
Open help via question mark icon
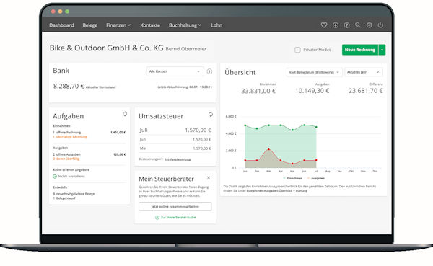(346, 25)
